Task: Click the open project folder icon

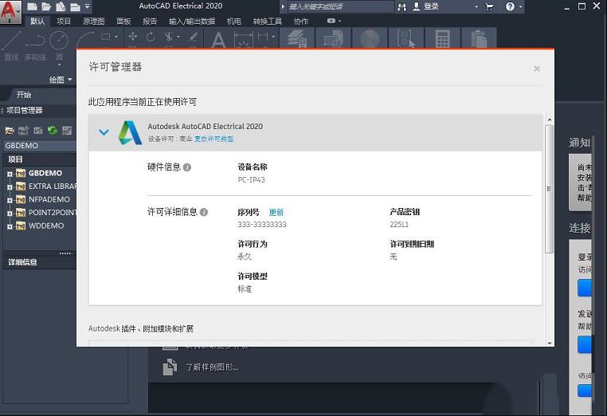Action: click(x=10, y=130)
